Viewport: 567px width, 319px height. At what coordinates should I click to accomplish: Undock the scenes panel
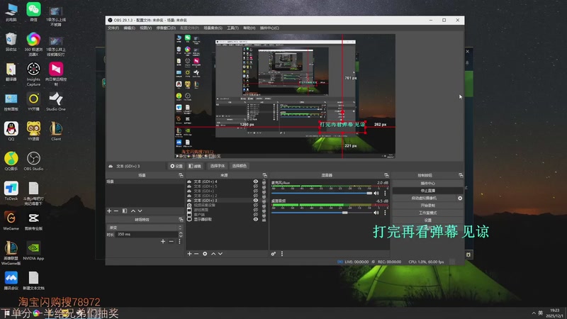click(x=181, y=175)
